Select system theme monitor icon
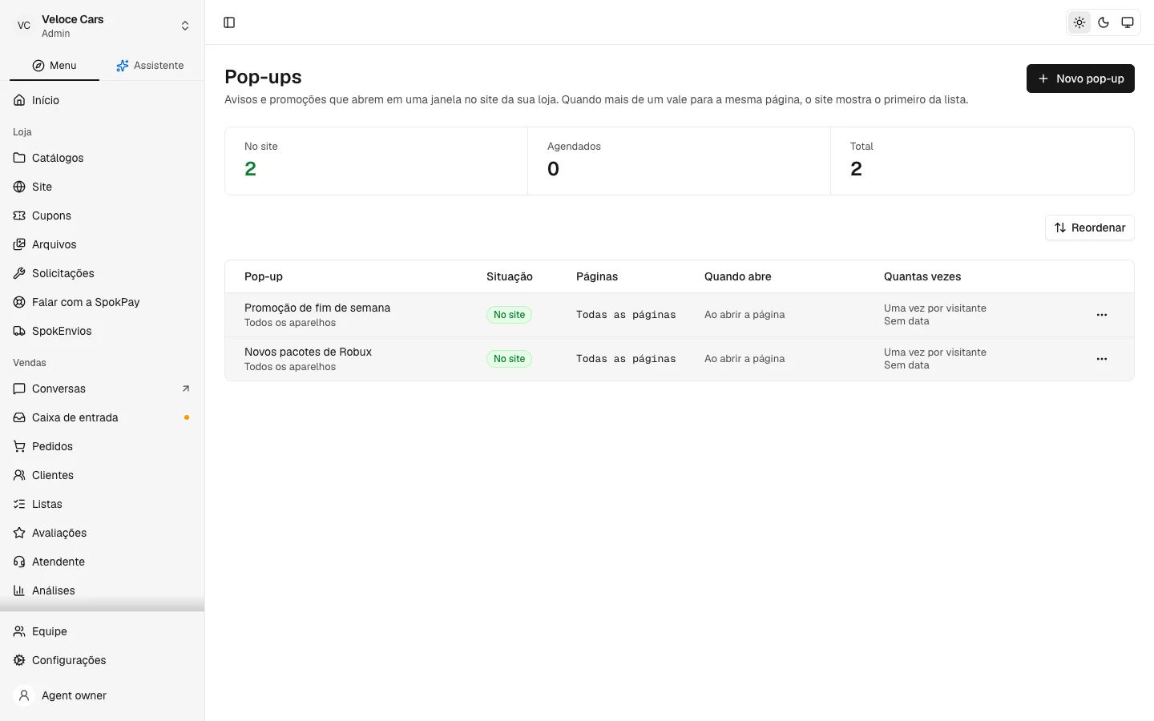1154x721 pixels. [1128, 22]
